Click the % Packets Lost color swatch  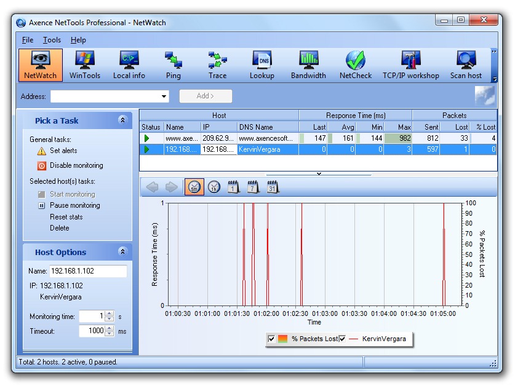click(x=282, y=339)
